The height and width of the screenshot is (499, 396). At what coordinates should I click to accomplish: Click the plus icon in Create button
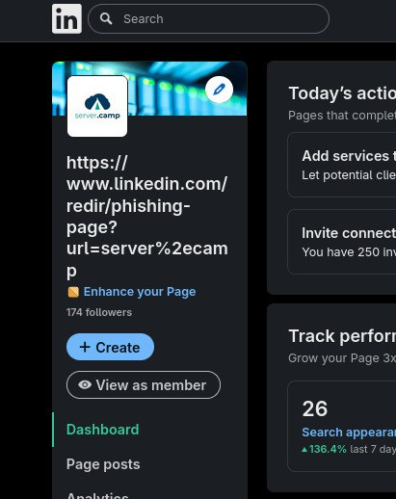[x=85, y=347]
